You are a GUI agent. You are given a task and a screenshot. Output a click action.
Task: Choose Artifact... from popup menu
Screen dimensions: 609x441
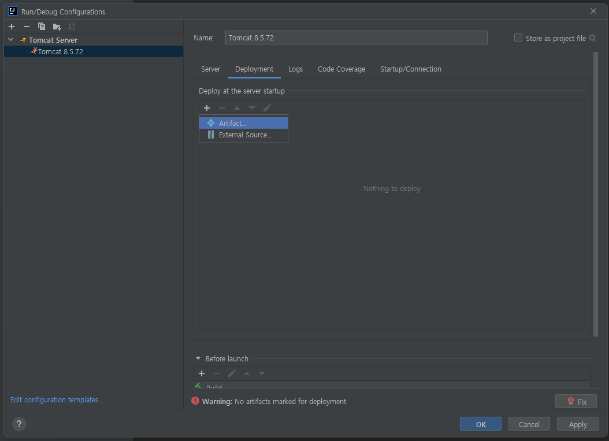point(243,123)
